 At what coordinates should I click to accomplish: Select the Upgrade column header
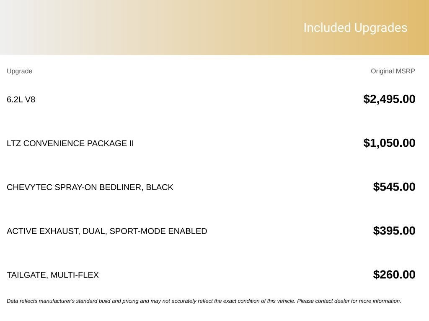[x=19, y=71]
